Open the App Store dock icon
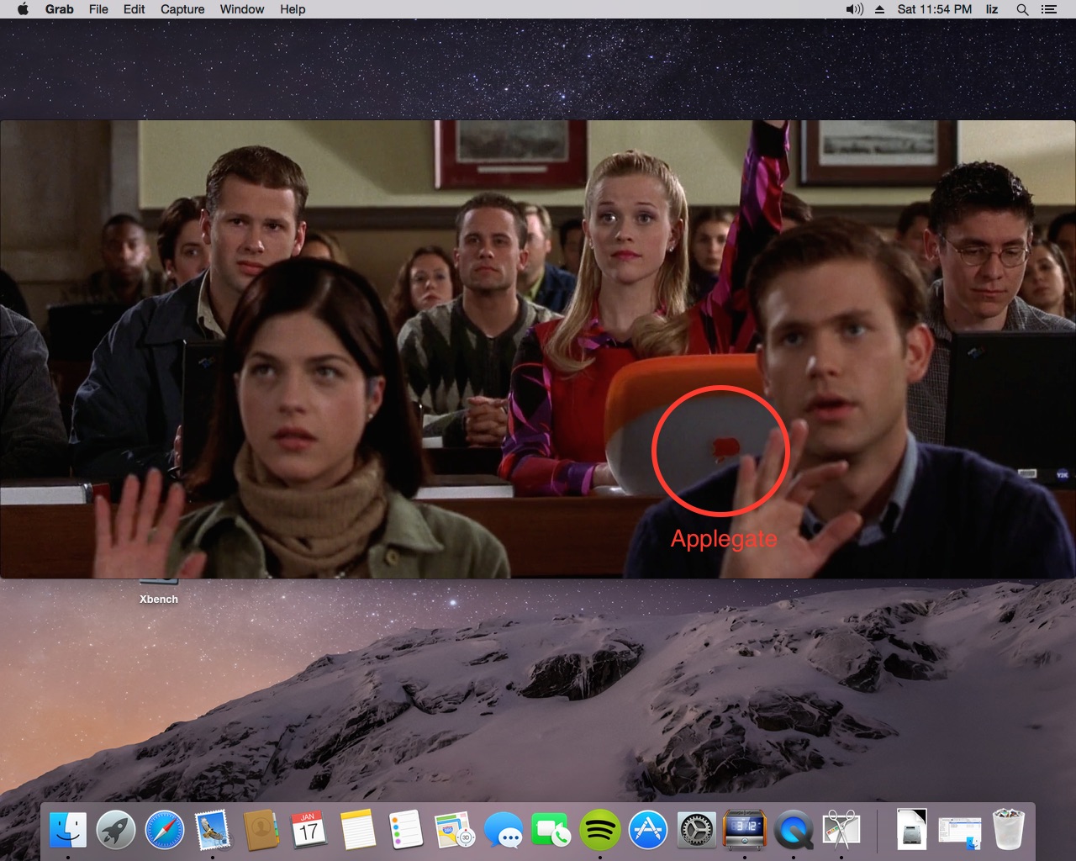This screenshot has width=1076, height=861. 648,831
